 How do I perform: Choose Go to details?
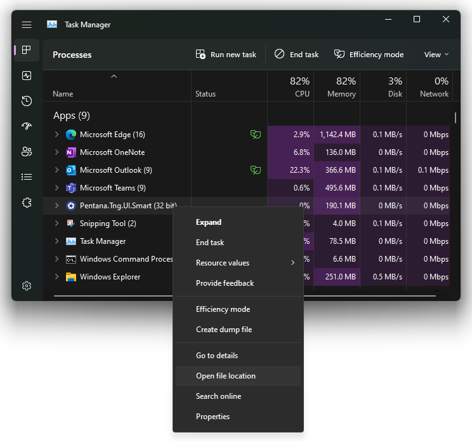click(238, 356)
